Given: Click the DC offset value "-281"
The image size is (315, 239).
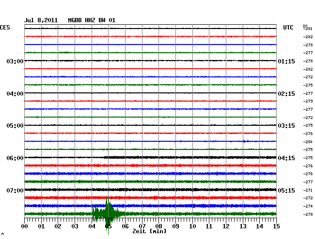Looking at the screenshot, I should [308, 29].
